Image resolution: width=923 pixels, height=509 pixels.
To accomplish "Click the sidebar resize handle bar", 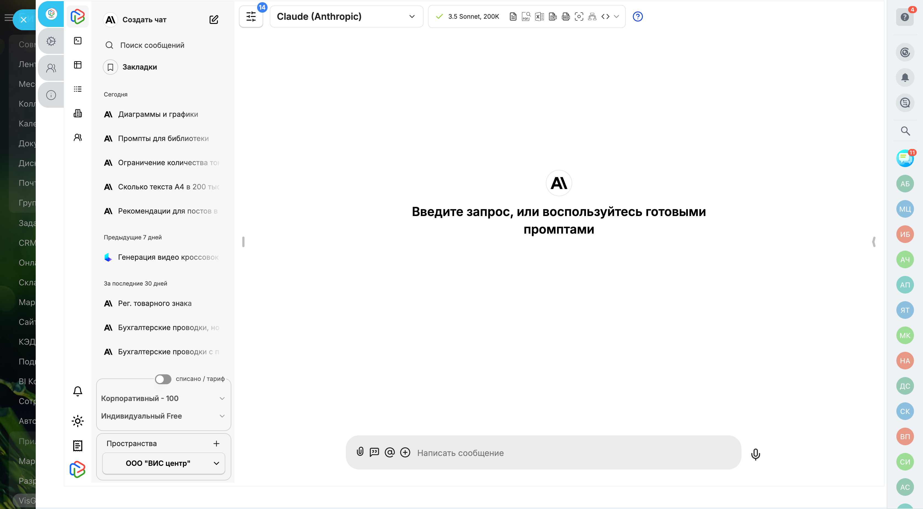I will (243, 242).
